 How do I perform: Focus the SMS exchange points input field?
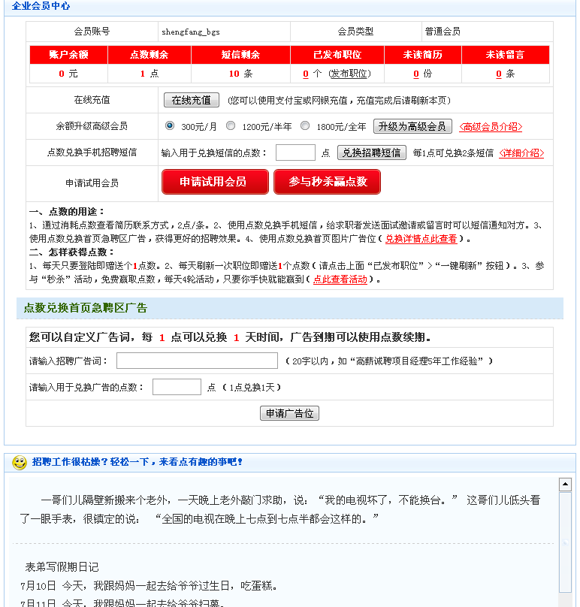click(295, 153)
